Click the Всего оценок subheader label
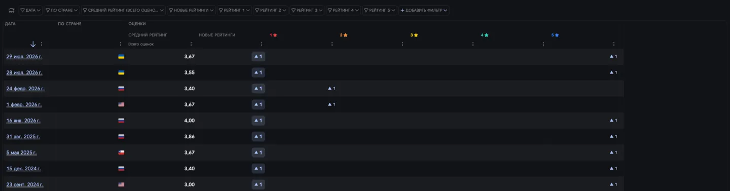730x191 pixels. 141,44
